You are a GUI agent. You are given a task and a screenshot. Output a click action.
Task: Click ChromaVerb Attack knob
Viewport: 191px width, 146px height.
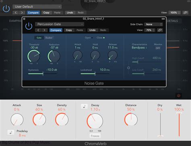click(17, 120)
